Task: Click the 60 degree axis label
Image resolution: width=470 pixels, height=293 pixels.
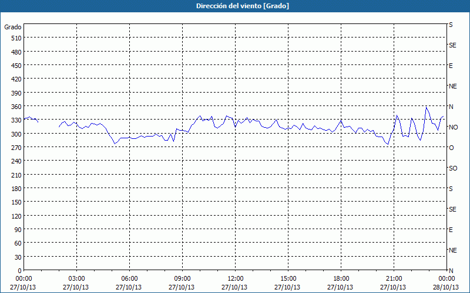Action: (x=18, y=243)
